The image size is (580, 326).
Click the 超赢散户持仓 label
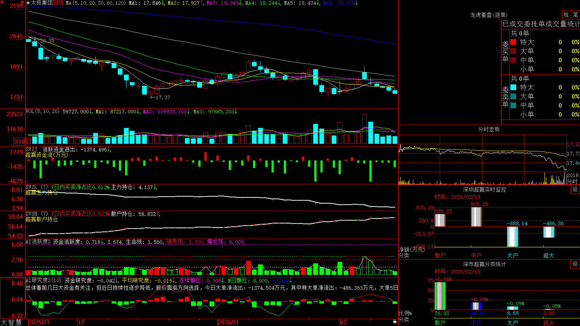[x=42, y=220]
